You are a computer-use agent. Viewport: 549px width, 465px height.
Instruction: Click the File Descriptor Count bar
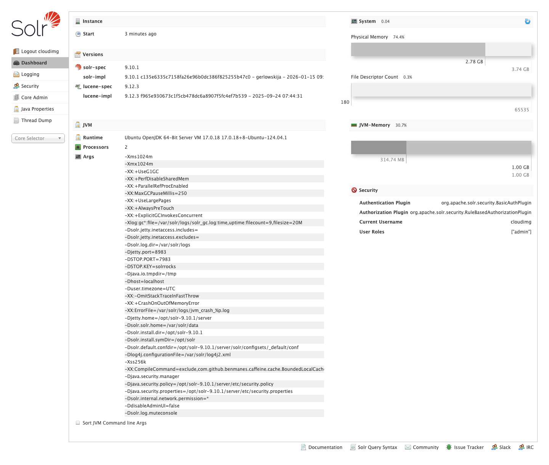441,90
